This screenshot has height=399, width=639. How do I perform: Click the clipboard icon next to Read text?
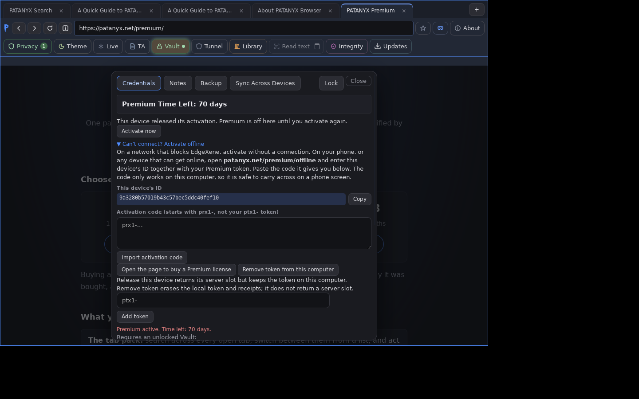pos(317,46)
